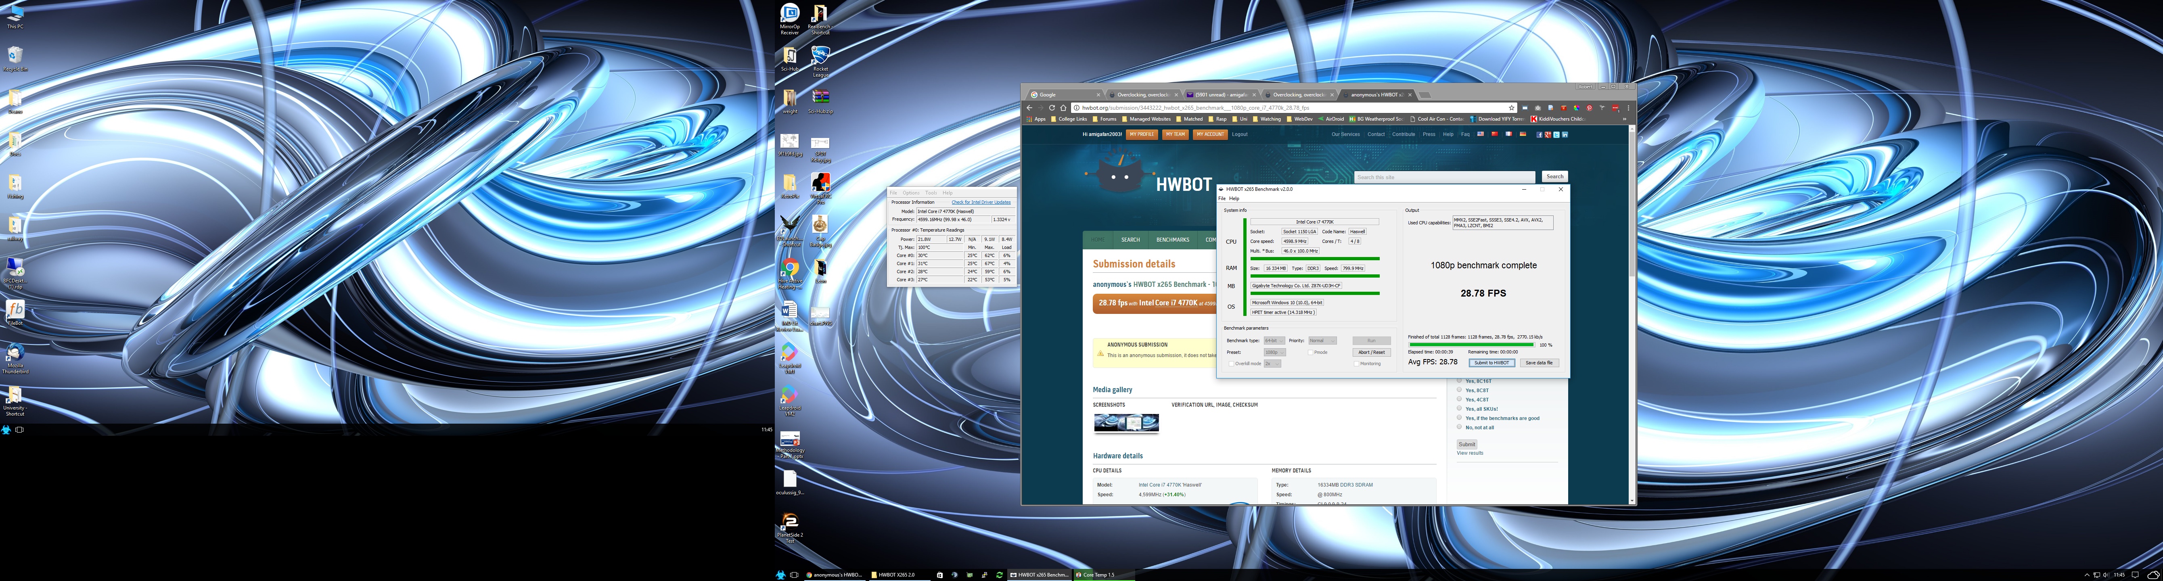This screenshot has width=2163, height=581.
Task: Open the Overkill mode 2x dropdown
Action: (1273, 364)
